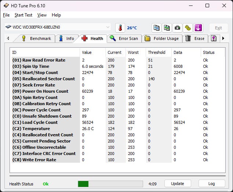Maximize the HD Tune Pro window
The width and height of the screenshot is (233, 192).
[207, 5]
